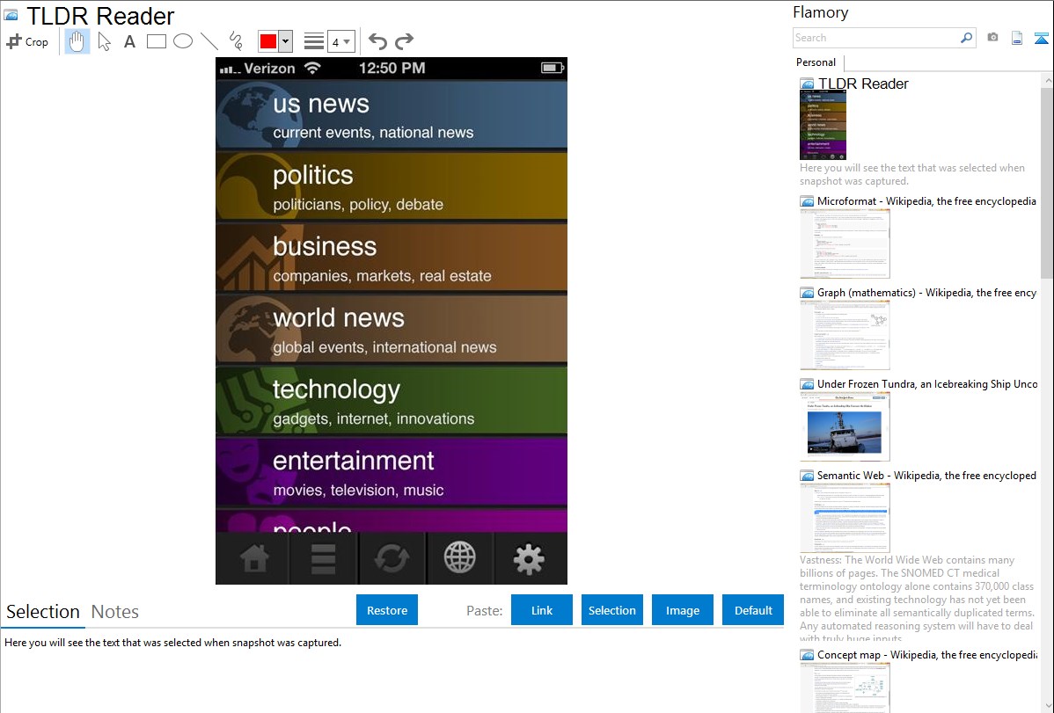The height and width of the screenshot is (713, 1054).
Task: Select the rectangle drawing tool
Action: [156, 41]
